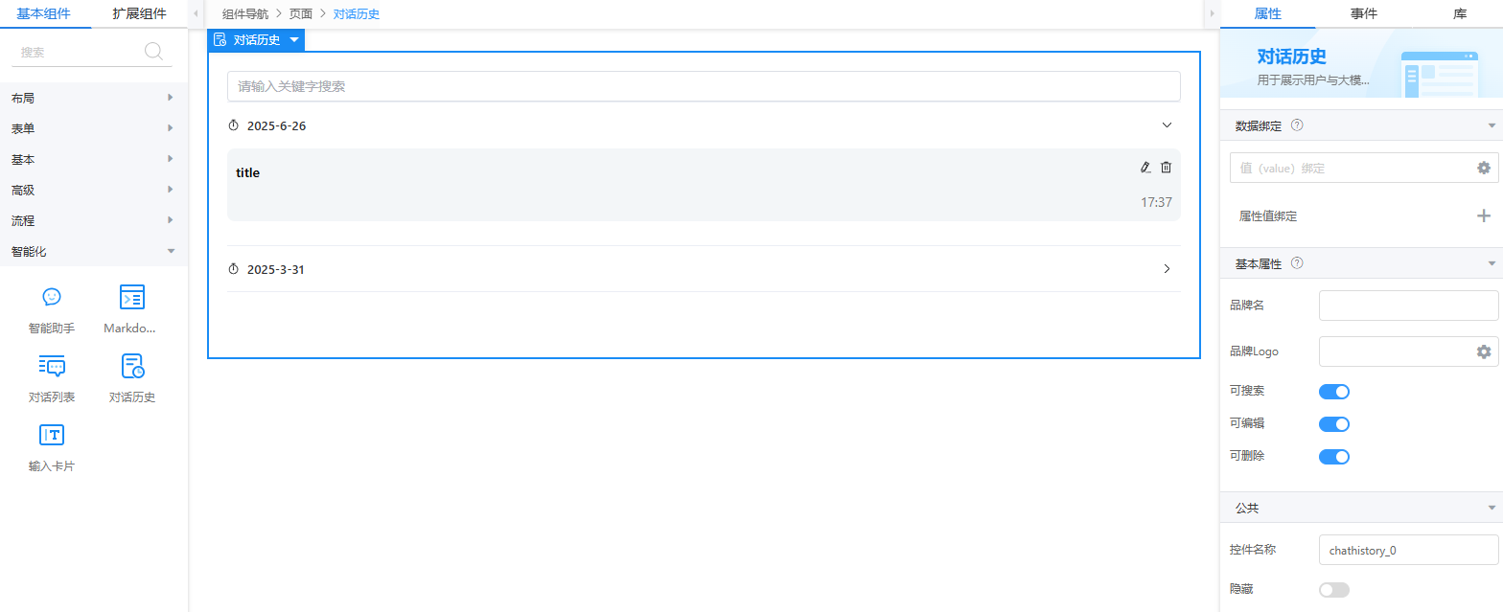Open the gear settings for 值(value)绑定
1503x612 pixels.
tap(1484, 168)
